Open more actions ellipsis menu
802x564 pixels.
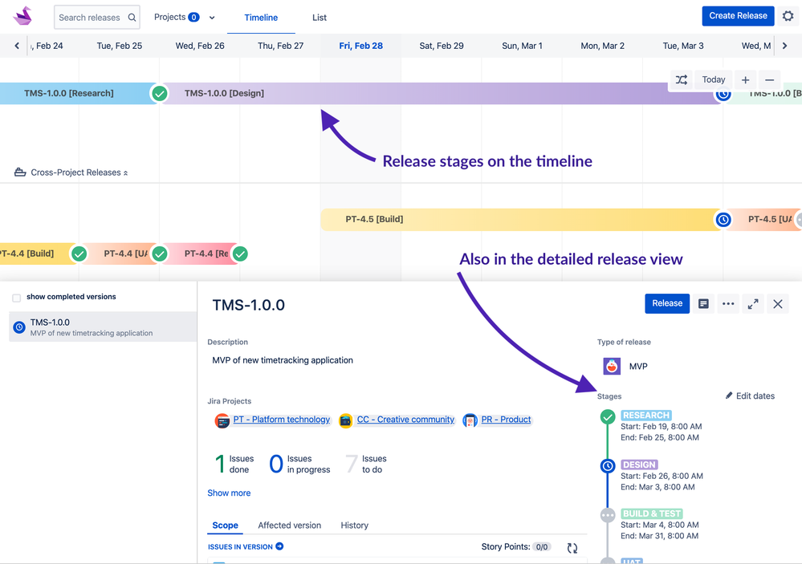pos(728,304)
